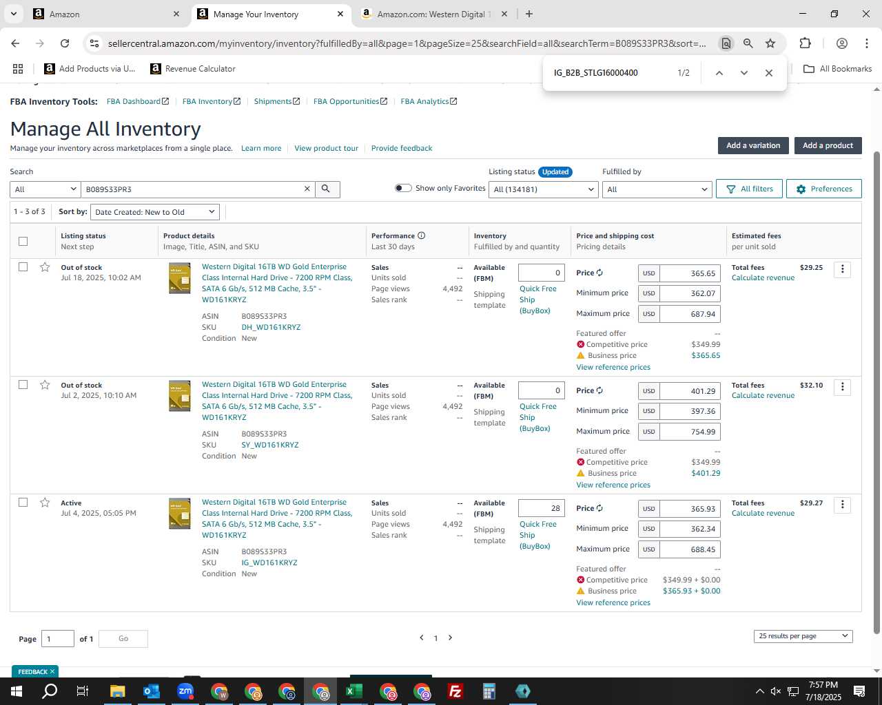Open Calculate revenue for $29.25 fees row
Viewport: 882px width, 705px height.
point(763,277)
